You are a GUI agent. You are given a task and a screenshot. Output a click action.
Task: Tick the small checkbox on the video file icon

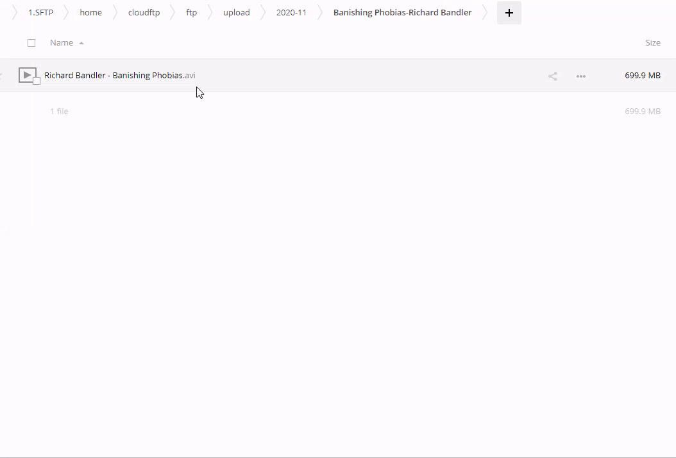point(37,81)
